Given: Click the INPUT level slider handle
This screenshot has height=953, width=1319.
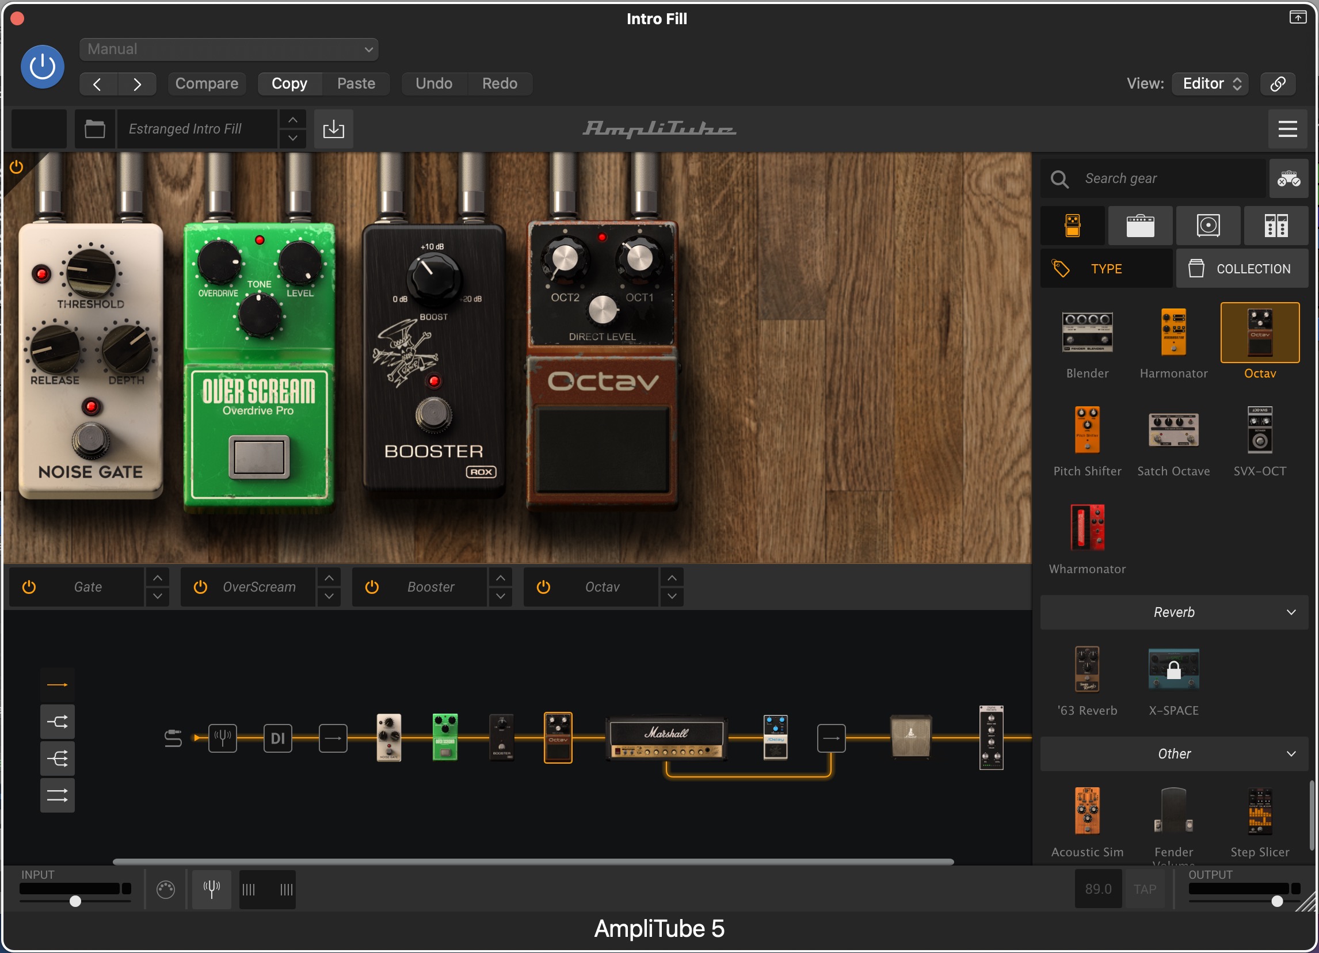Looking at the screenshot, I should [x=75, y=902].
